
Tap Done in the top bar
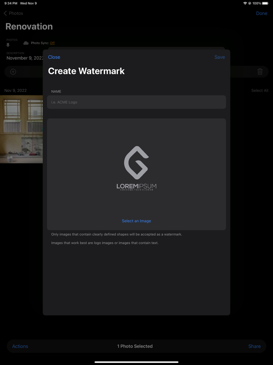262,13
